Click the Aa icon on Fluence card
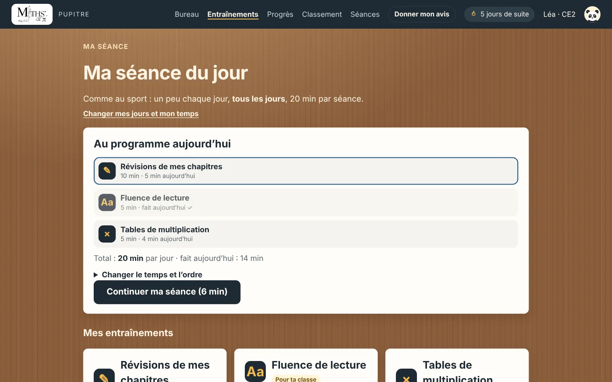The image size is (612, 382). point(255,371)
